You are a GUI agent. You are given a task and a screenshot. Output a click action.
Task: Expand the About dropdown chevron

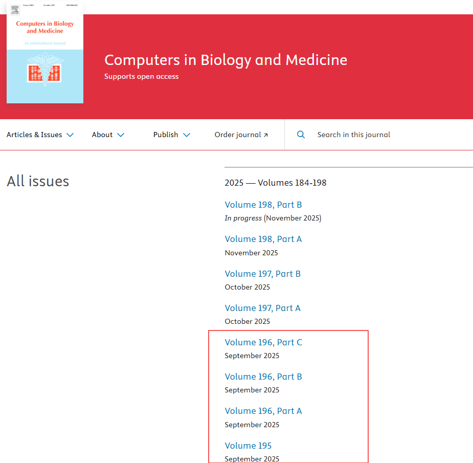coord(121,135)
